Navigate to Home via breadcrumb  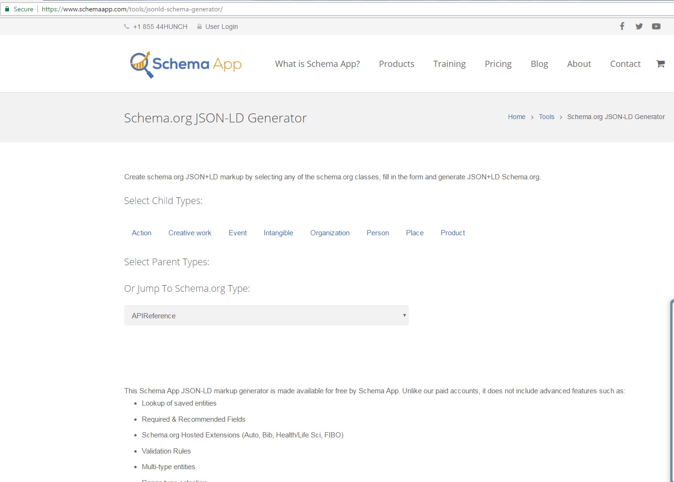pyautogui.click(x=517, y=117)
